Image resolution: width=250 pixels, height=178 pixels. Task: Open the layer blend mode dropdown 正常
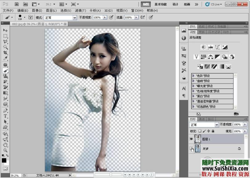(x=204, y=125)
